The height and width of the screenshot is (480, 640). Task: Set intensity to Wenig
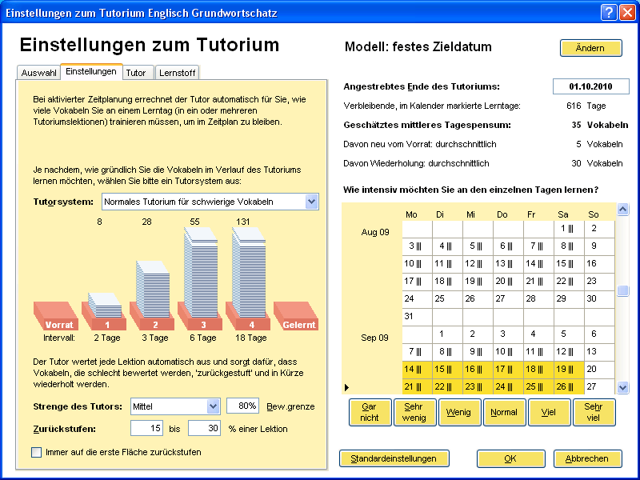coord(459,412)
